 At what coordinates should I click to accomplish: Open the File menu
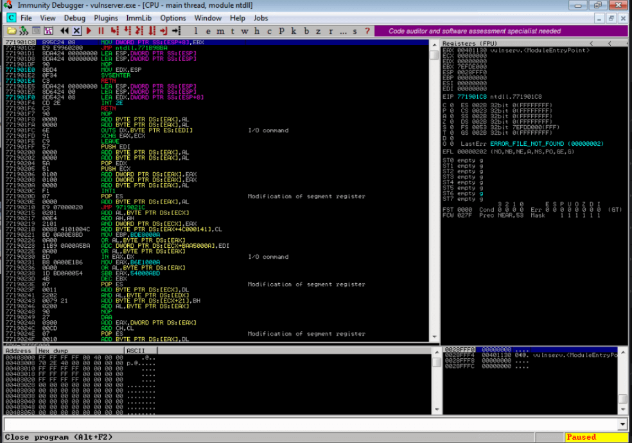[x=26, y=18]
